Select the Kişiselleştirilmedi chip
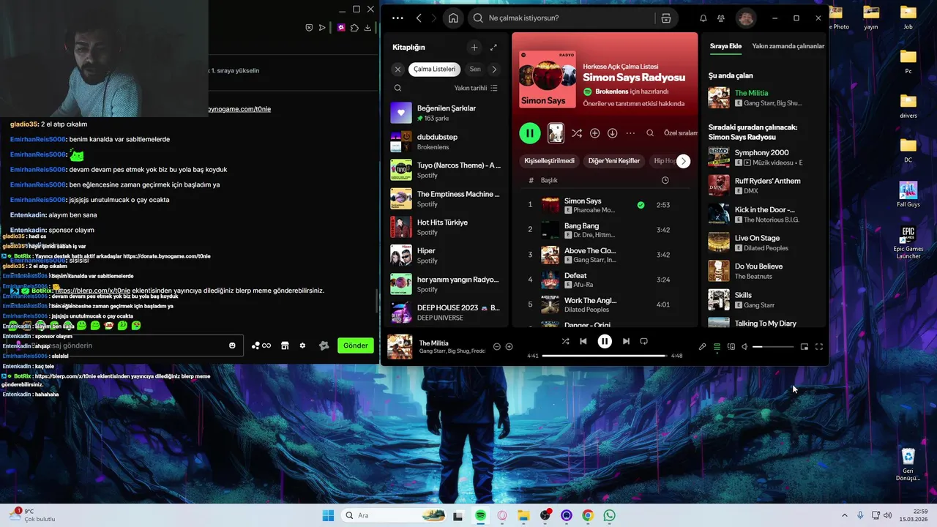 click(550, 161)
